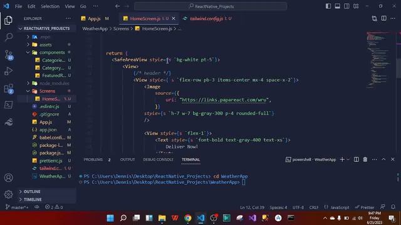Image resolution: width=401 pixels, height=225 pixels.
Task: Go forward with the navigation arrow
Action: [x=127, y=6]
